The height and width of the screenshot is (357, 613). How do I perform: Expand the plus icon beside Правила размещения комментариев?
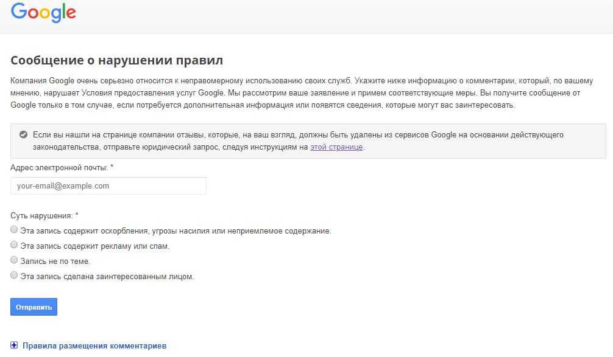pyautogui.click(x=14, y=345)
